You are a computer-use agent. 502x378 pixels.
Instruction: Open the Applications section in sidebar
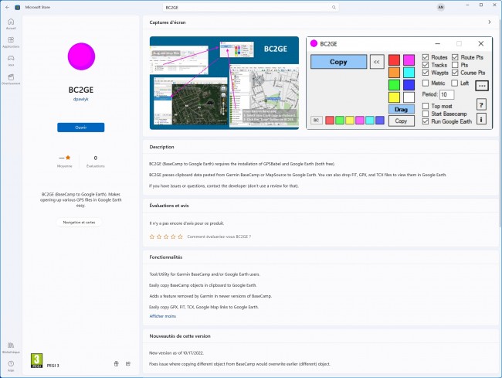click(x=11, y=43)
